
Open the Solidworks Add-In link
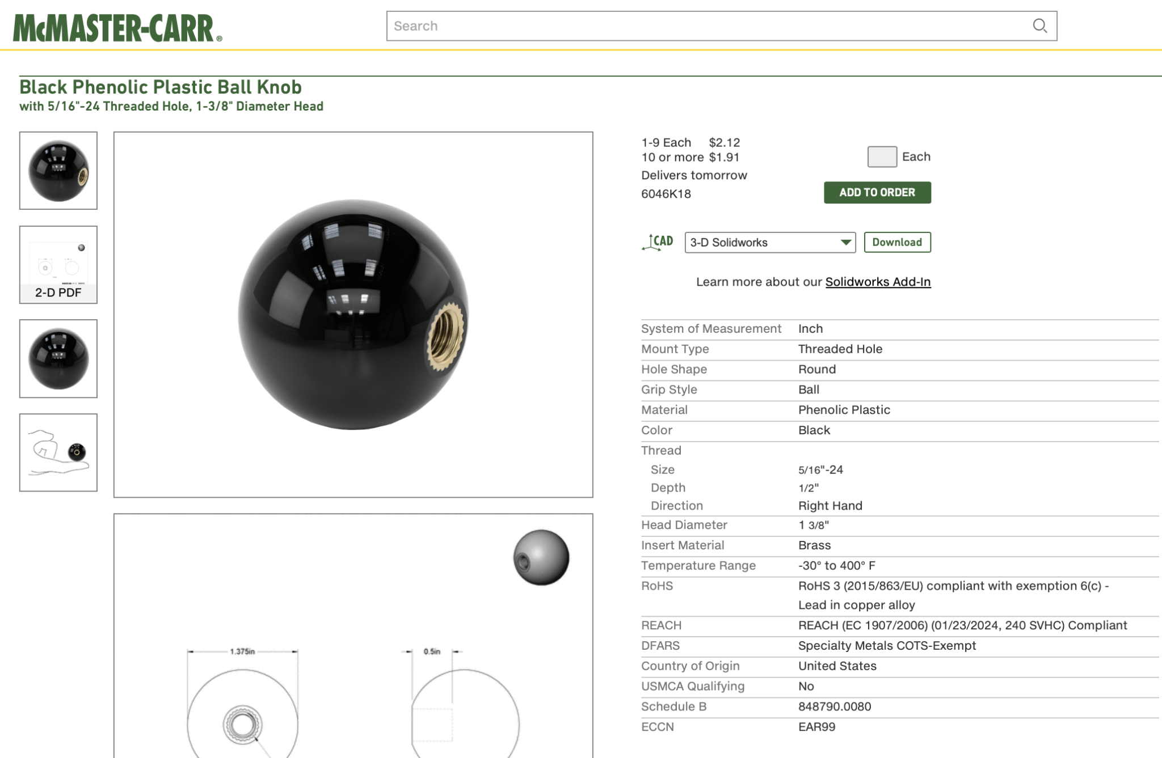(x=878, y=282)
